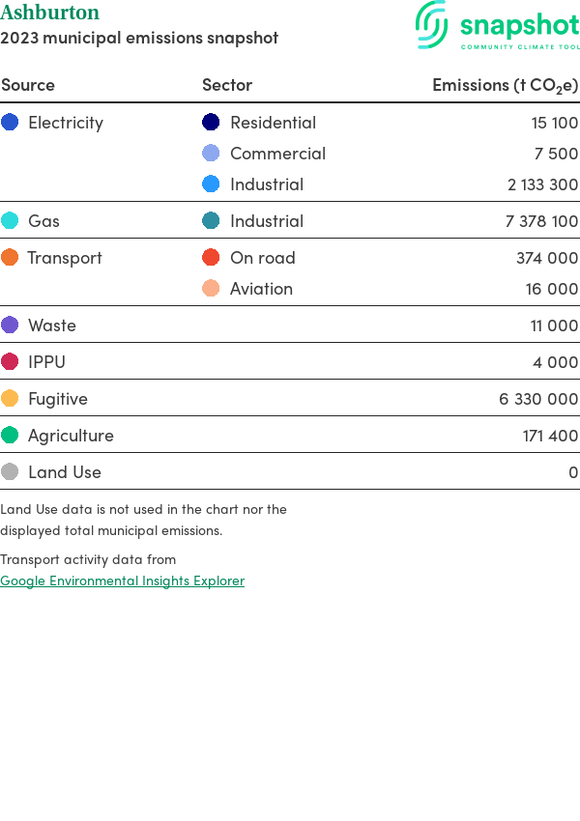This screenshot has width=580, height=821.
Task: Click the Sector column header
Action: [227, 85]
